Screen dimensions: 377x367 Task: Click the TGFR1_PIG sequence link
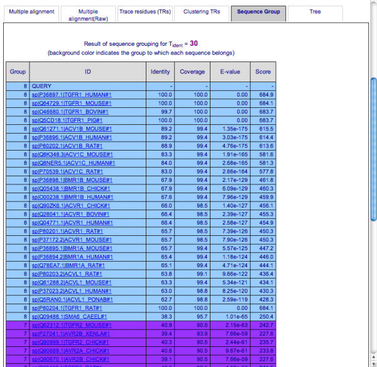pos(67,120)
